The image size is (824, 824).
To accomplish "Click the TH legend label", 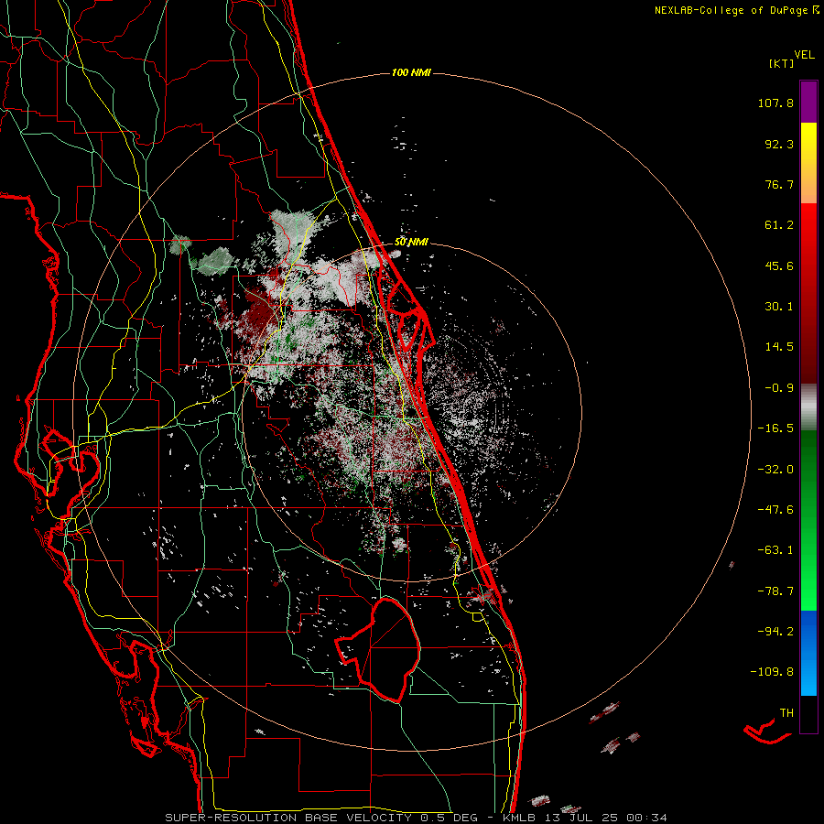I will (786, 712).
